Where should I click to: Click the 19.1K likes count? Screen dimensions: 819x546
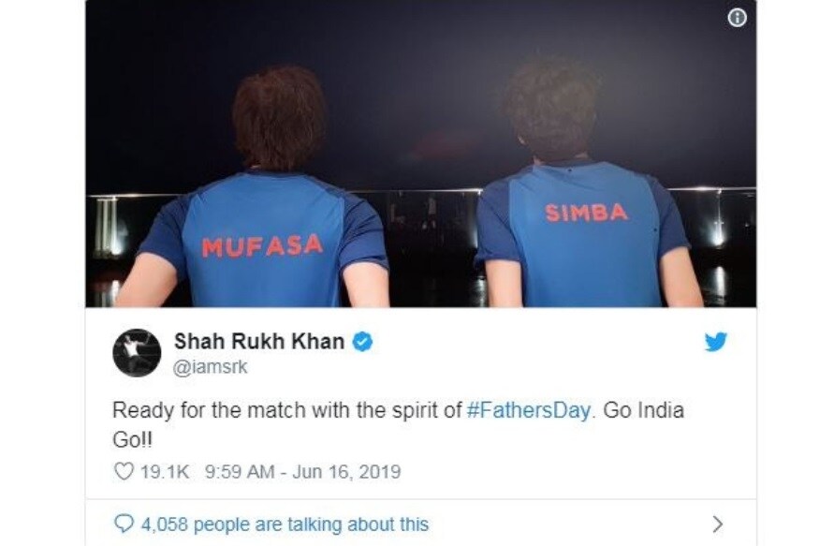coord(165,471)
